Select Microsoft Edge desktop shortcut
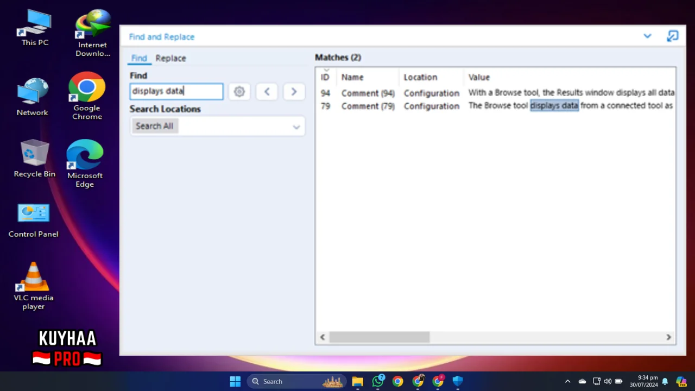695x391 pixels. 85,164
